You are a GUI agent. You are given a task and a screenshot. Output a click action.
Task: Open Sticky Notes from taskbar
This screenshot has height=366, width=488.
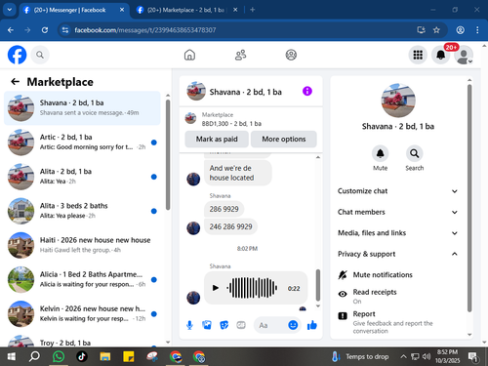[x=129, y=357]
